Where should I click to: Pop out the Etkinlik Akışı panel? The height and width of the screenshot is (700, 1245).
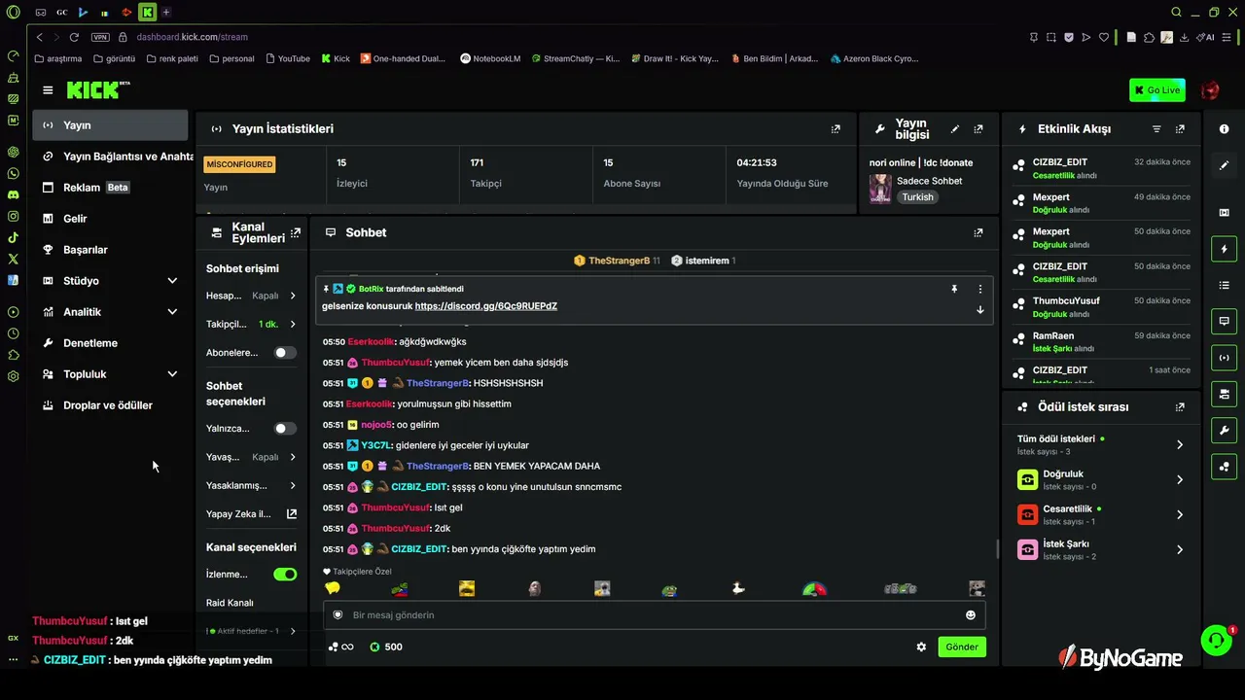1180,128
